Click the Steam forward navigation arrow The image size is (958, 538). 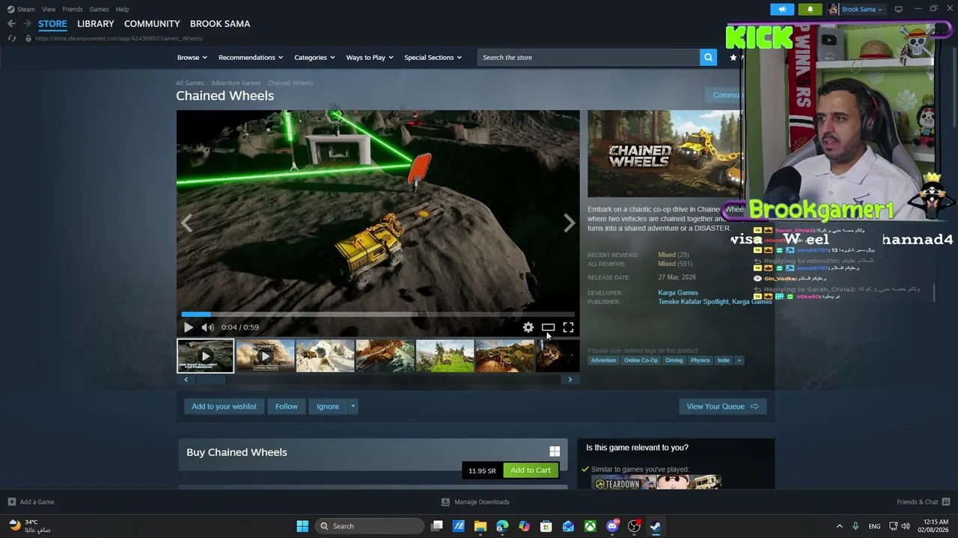tap(27, 24)
